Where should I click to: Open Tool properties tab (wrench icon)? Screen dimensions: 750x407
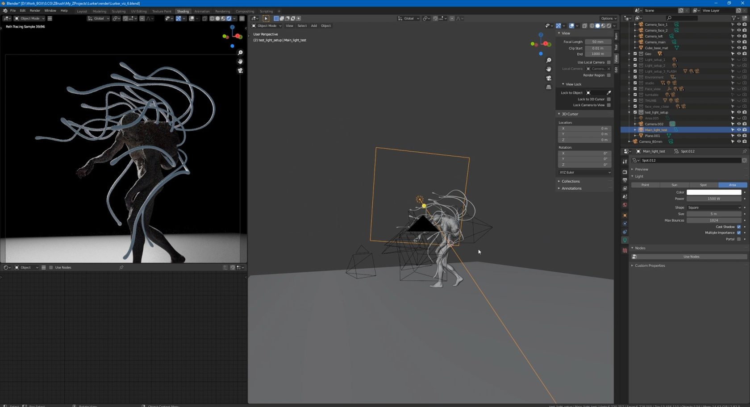pyautogui.click(x=625, y=162)
